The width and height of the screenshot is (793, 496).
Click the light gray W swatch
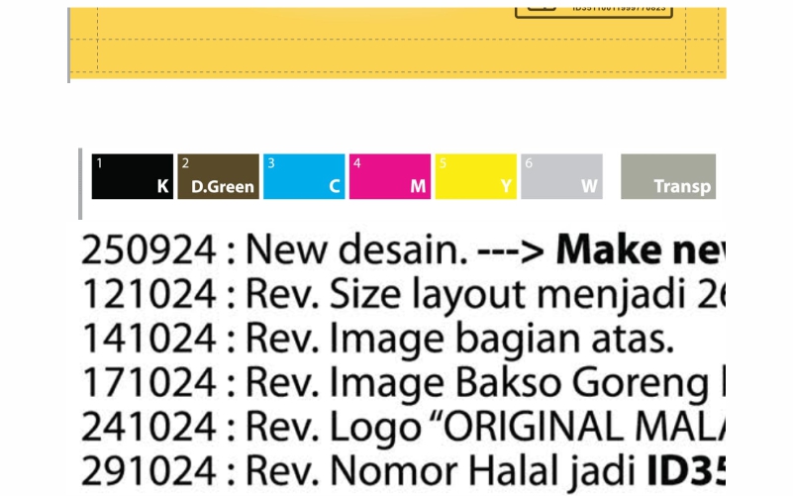click(x=561, y=176)
